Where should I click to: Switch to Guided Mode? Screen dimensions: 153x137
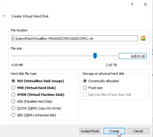pyautogui.click(x=90, y=131)
